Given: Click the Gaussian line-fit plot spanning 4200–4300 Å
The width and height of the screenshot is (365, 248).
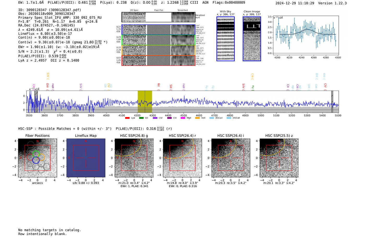Looking at the screenshot, I should coord(306,35).
